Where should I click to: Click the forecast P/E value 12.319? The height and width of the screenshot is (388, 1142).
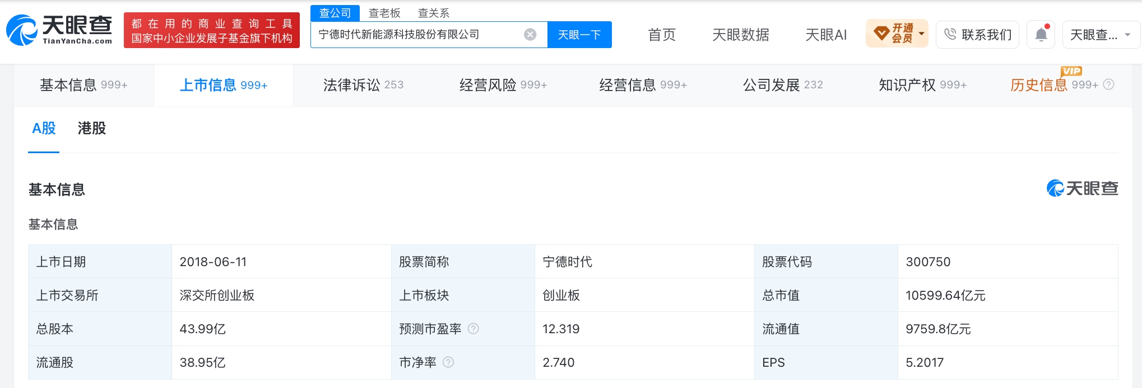coord(561,329)
